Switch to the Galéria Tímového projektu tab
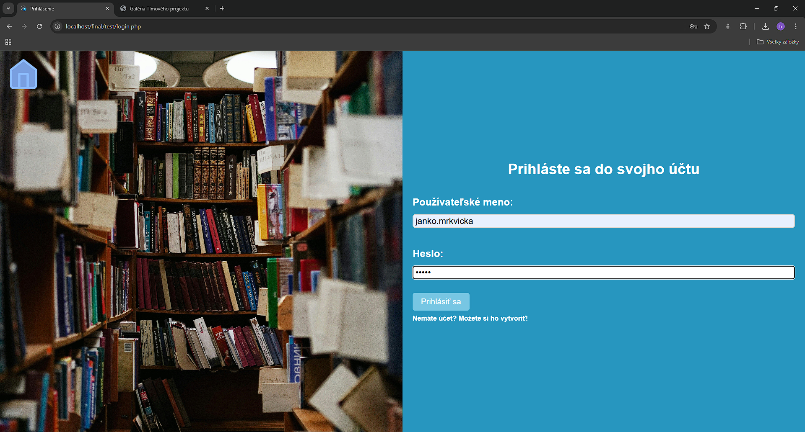This screenshot has height=432, width=805. (164, 8)
